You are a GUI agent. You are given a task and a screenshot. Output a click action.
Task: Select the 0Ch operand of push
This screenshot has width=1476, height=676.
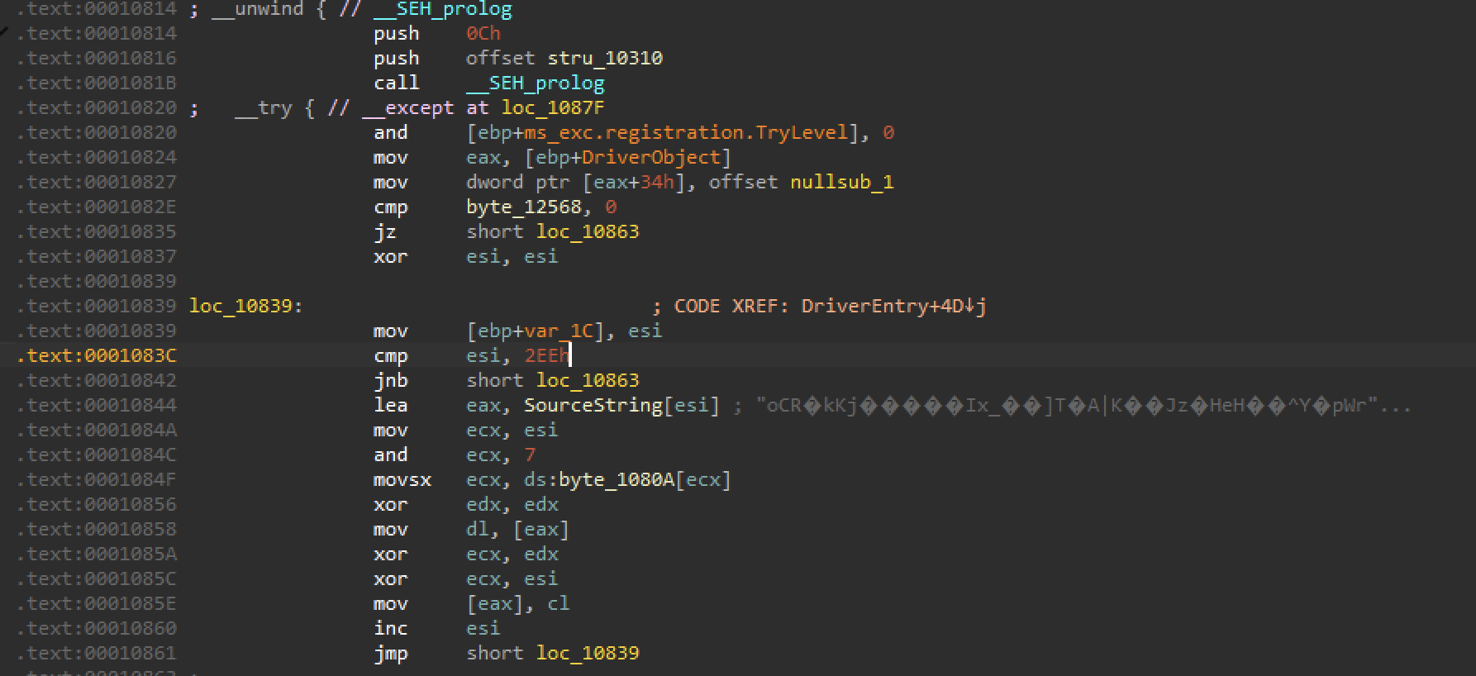(483, 33)
